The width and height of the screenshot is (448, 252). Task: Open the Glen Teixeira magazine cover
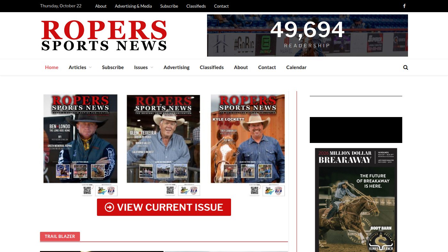click(x=164, y=145)
